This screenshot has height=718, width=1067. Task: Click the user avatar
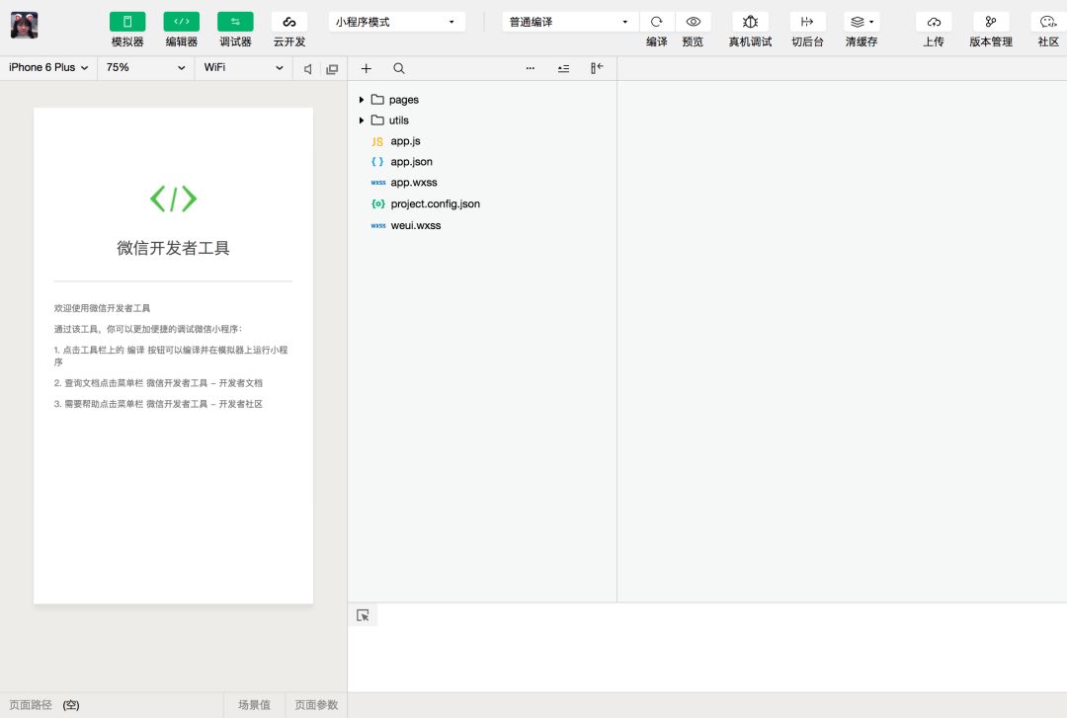click(25, 25)
